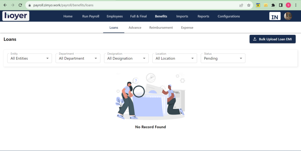Open the yellow sticky note extension
The width and height of the screenshot is (301, 151).
click(266, 5)
